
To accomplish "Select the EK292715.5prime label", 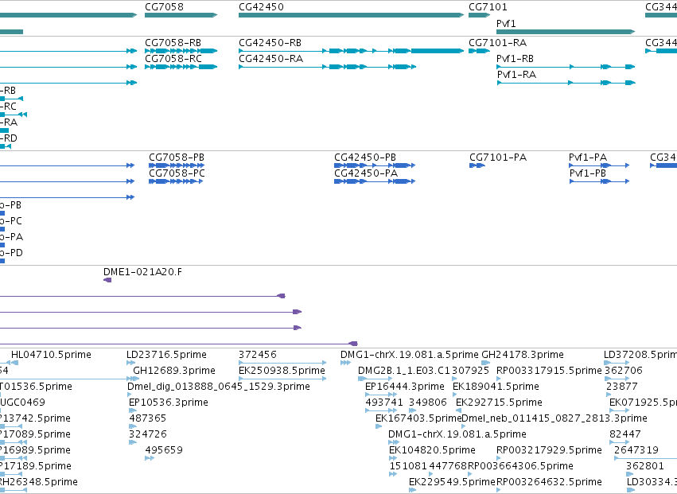I will coord(499,403).
